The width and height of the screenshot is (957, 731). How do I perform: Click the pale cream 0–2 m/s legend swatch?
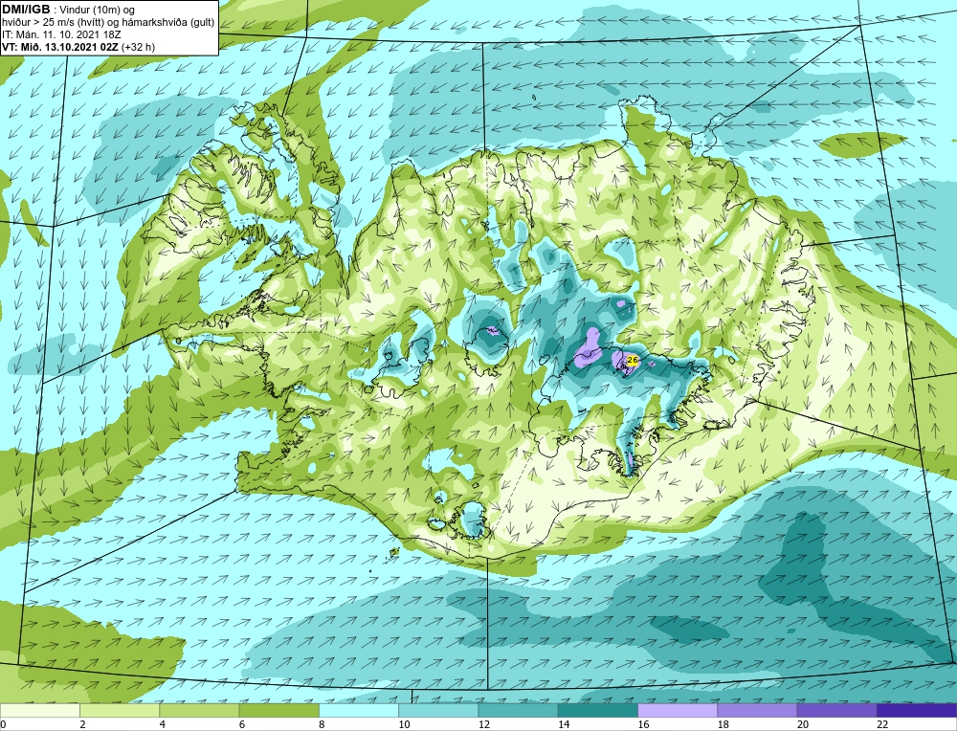[39, 711]
